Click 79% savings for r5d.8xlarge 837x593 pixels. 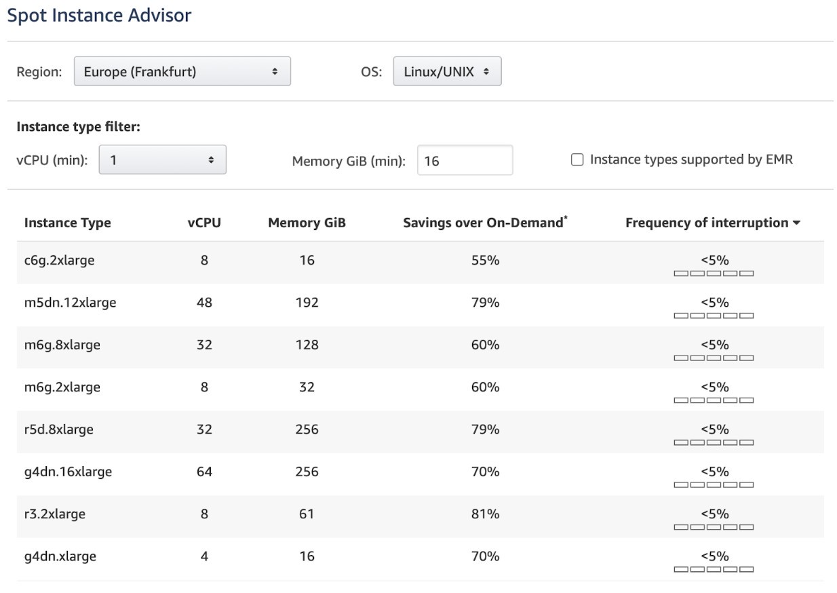[485, 429]
